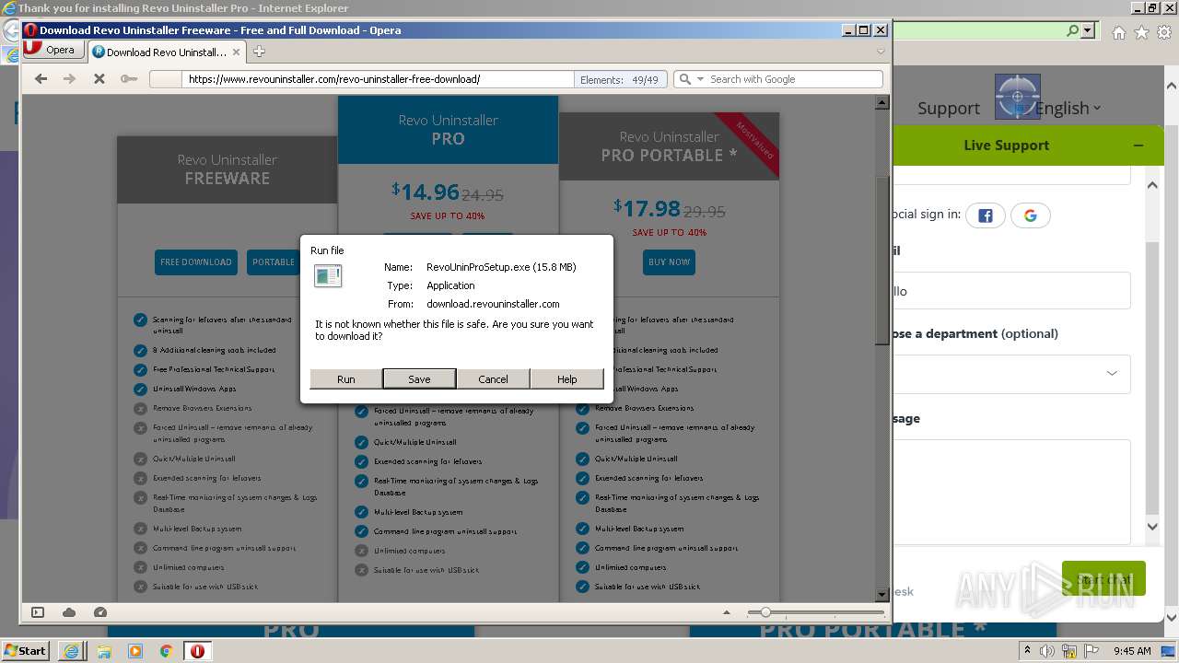Open Internet Explorer Tools with the gear icon

[x=1164, y=32]
